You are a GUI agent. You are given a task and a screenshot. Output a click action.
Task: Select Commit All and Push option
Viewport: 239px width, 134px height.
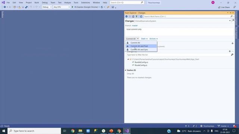point(141,46)
